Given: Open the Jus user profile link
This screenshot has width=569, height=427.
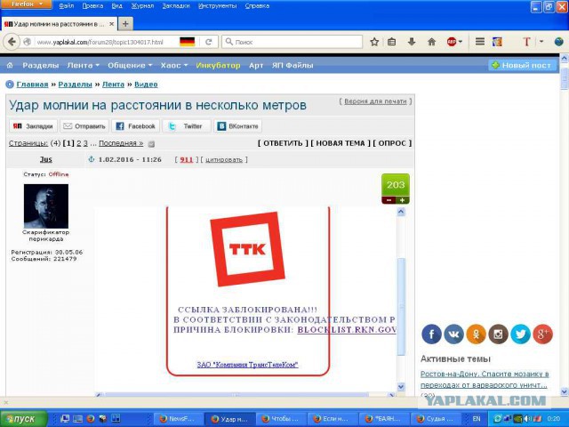Looking at the screenshot, I should tap(45, 159).
